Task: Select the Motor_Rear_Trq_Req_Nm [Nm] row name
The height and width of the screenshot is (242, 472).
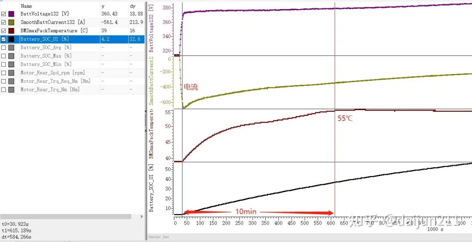Action: pyautogui.click(x=56, y=81)
